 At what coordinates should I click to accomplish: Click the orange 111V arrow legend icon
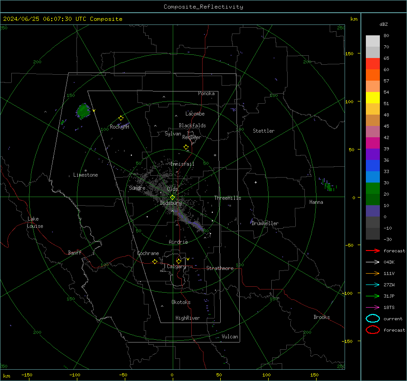click(x=373, y=273)
